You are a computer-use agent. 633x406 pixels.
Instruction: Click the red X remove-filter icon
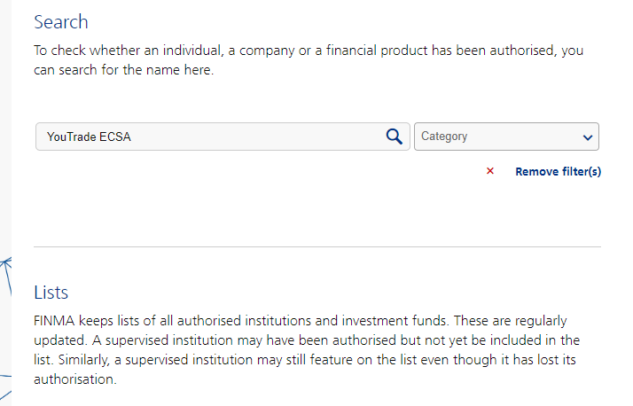[490, 171]
